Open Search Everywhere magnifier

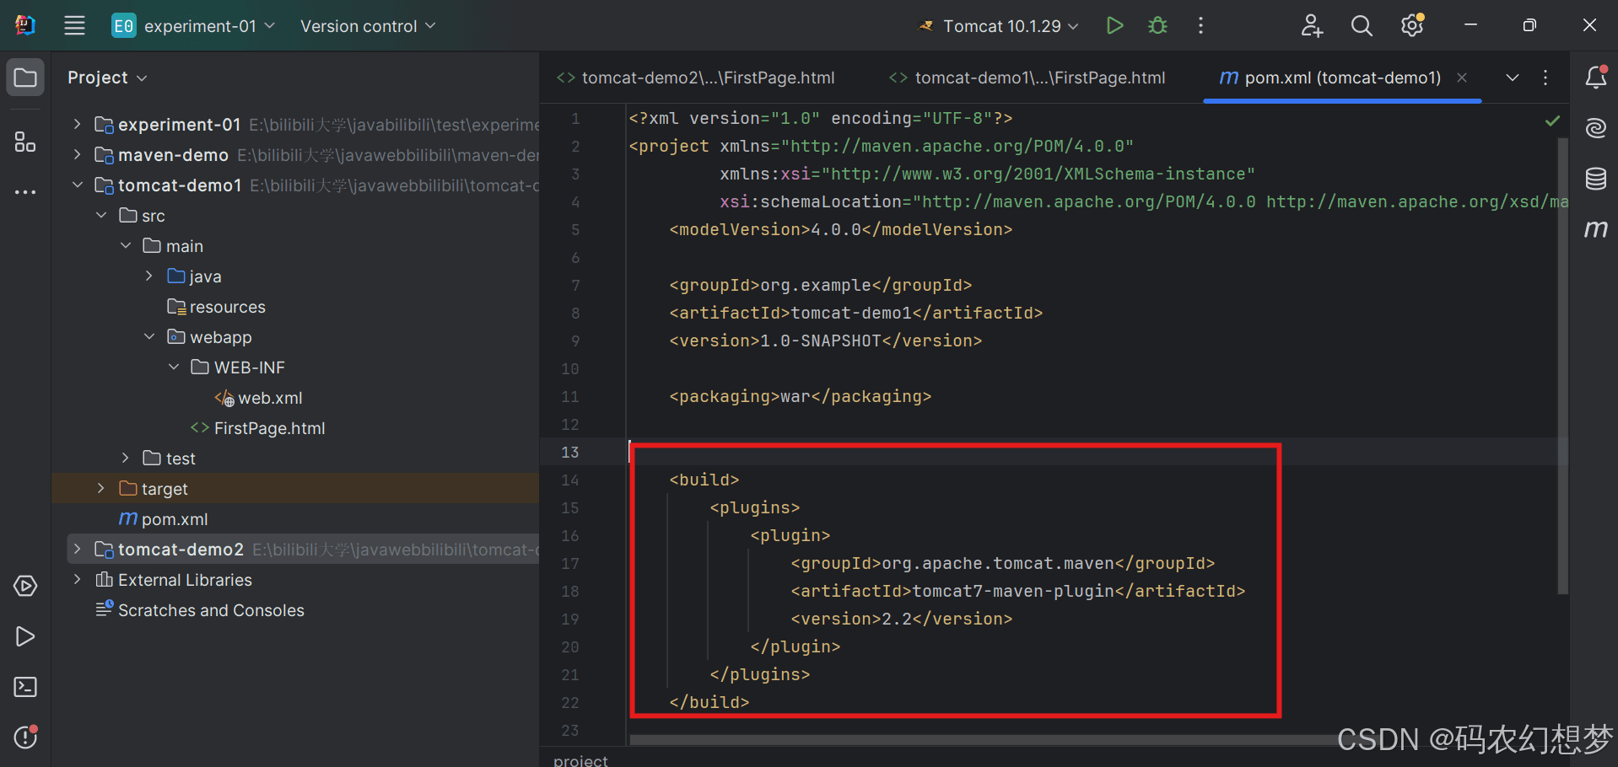coord(1361,26)
